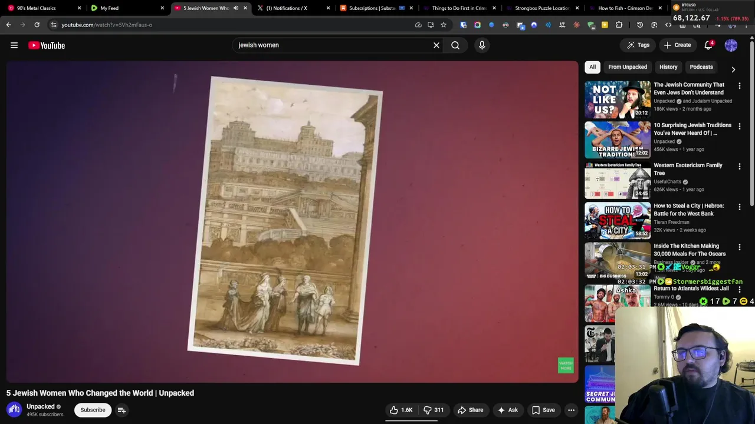Switch to the 'How to Fish - Crimson' tab
This screenshot has height=424, width=755.
(625, 8)
